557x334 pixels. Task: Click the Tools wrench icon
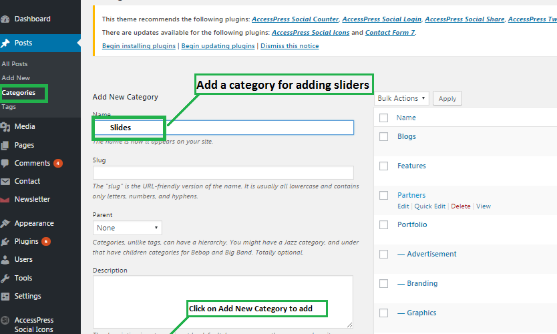[x=6, y=278]
